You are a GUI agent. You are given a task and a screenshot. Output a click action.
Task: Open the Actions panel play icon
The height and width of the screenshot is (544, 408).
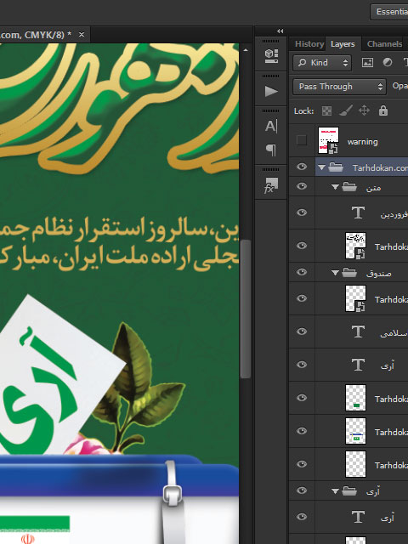tap(271, 92)
